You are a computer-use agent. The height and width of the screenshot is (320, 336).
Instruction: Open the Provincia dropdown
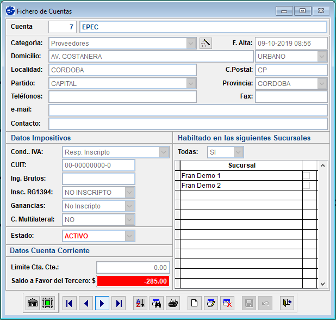(x=322, y=84)
